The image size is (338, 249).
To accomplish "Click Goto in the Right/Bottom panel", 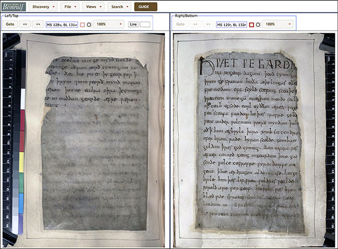I will coord(180,24).
